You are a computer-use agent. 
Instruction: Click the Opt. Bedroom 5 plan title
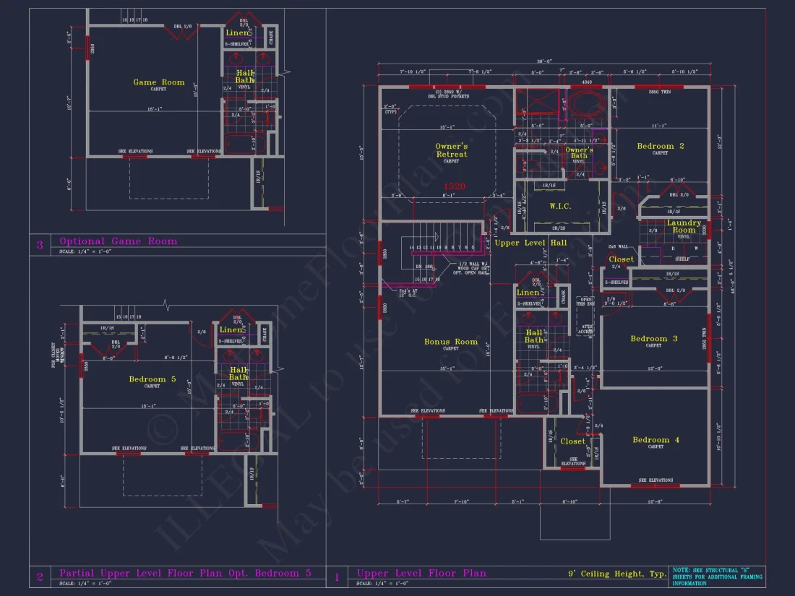pos(184,572)
